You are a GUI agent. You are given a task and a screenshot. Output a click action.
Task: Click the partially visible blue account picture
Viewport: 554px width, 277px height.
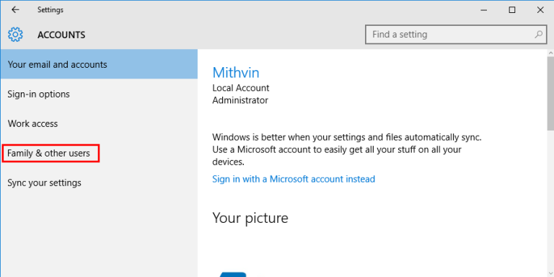[x=233, y=275]
